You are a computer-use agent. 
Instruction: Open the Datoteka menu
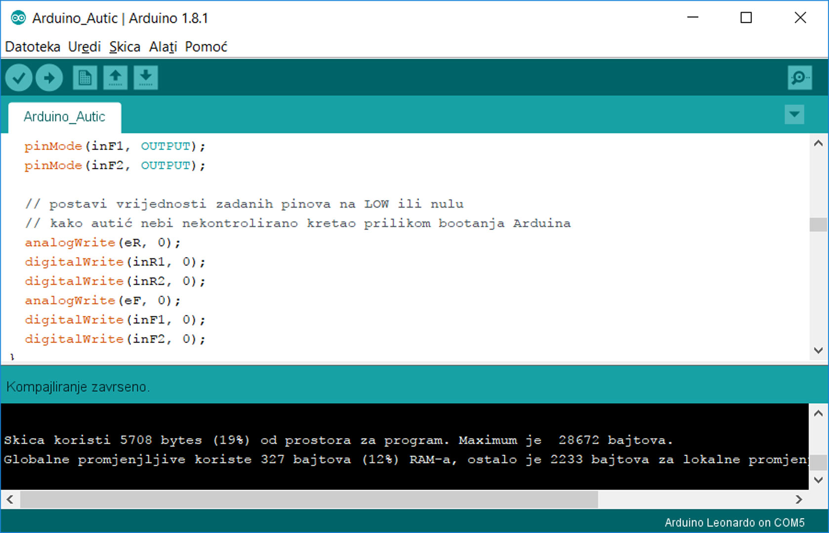click(x=33, y=47)
